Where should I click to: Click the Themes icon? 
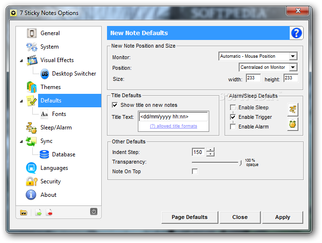[x=32, y=87]
